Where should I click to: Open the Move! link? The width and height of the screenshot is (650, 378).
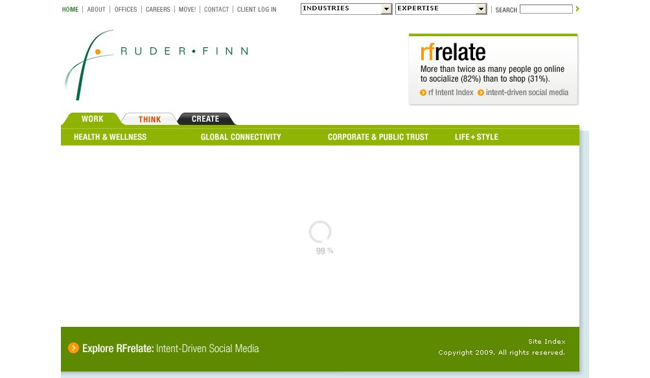click(x=187, y=10)
